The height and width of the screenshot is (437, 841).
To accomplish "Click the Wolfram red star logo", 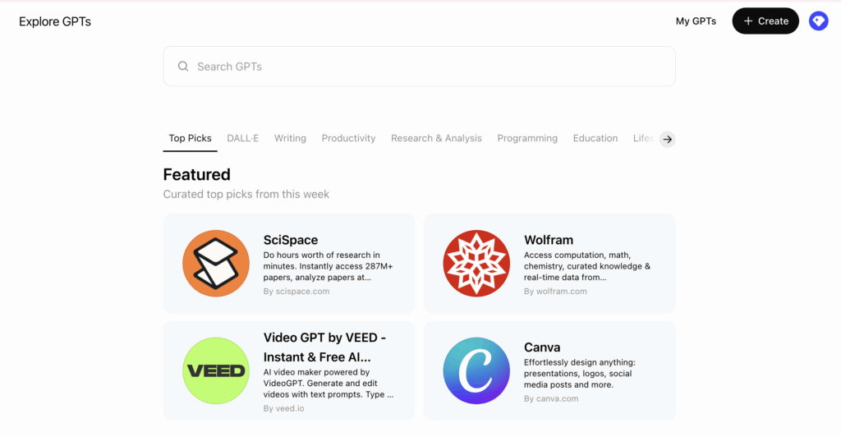I will click(476, 264).
